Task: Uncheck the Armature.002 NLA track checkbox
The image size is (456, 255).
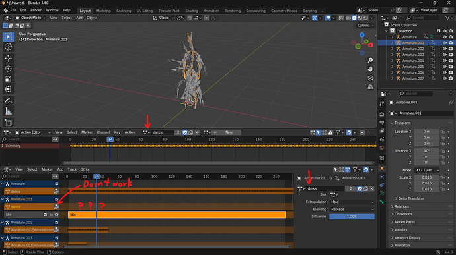Action: pyautogui.click(x=57, y=223)
